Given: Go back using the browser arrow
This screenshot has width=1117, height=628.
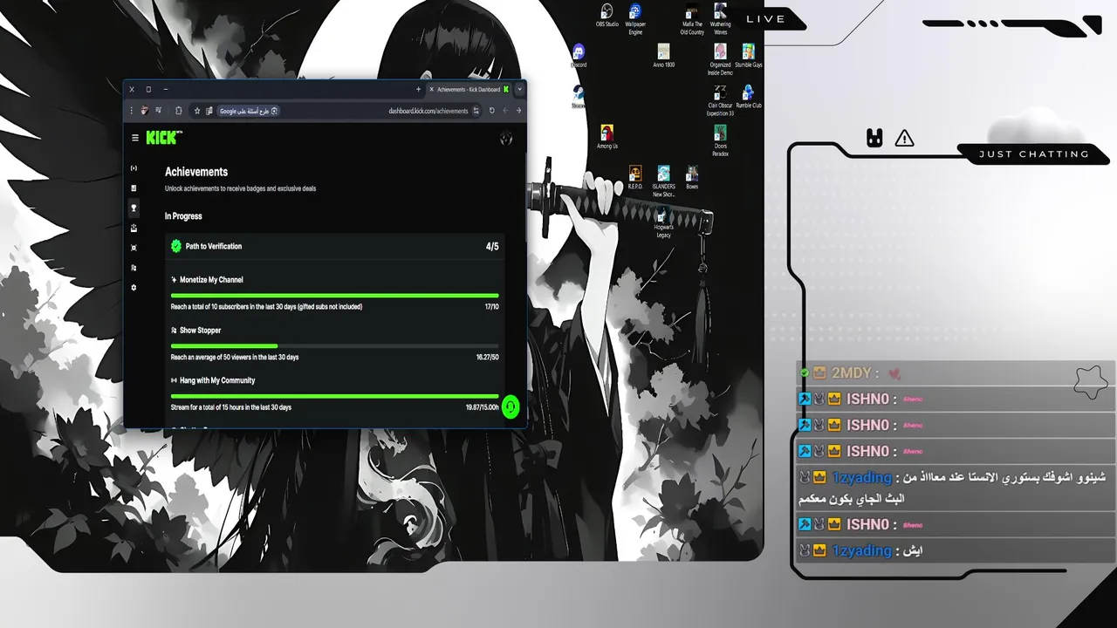Looking at the screenshot, I should pyautogui.click(x=518, y=111).
